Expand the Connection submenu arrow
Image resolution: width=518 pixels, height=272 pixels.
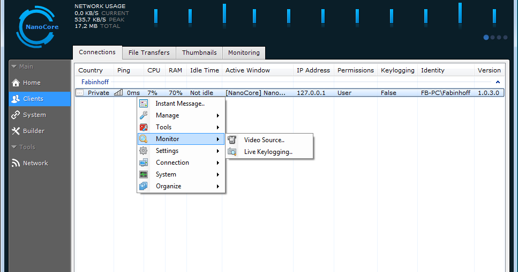click(x=218, y=163)
